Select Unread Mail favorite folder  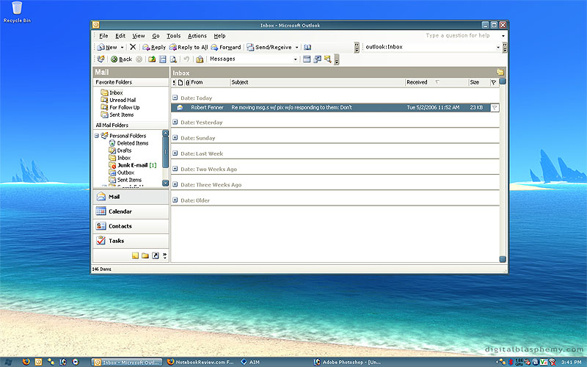click(118, 100)
